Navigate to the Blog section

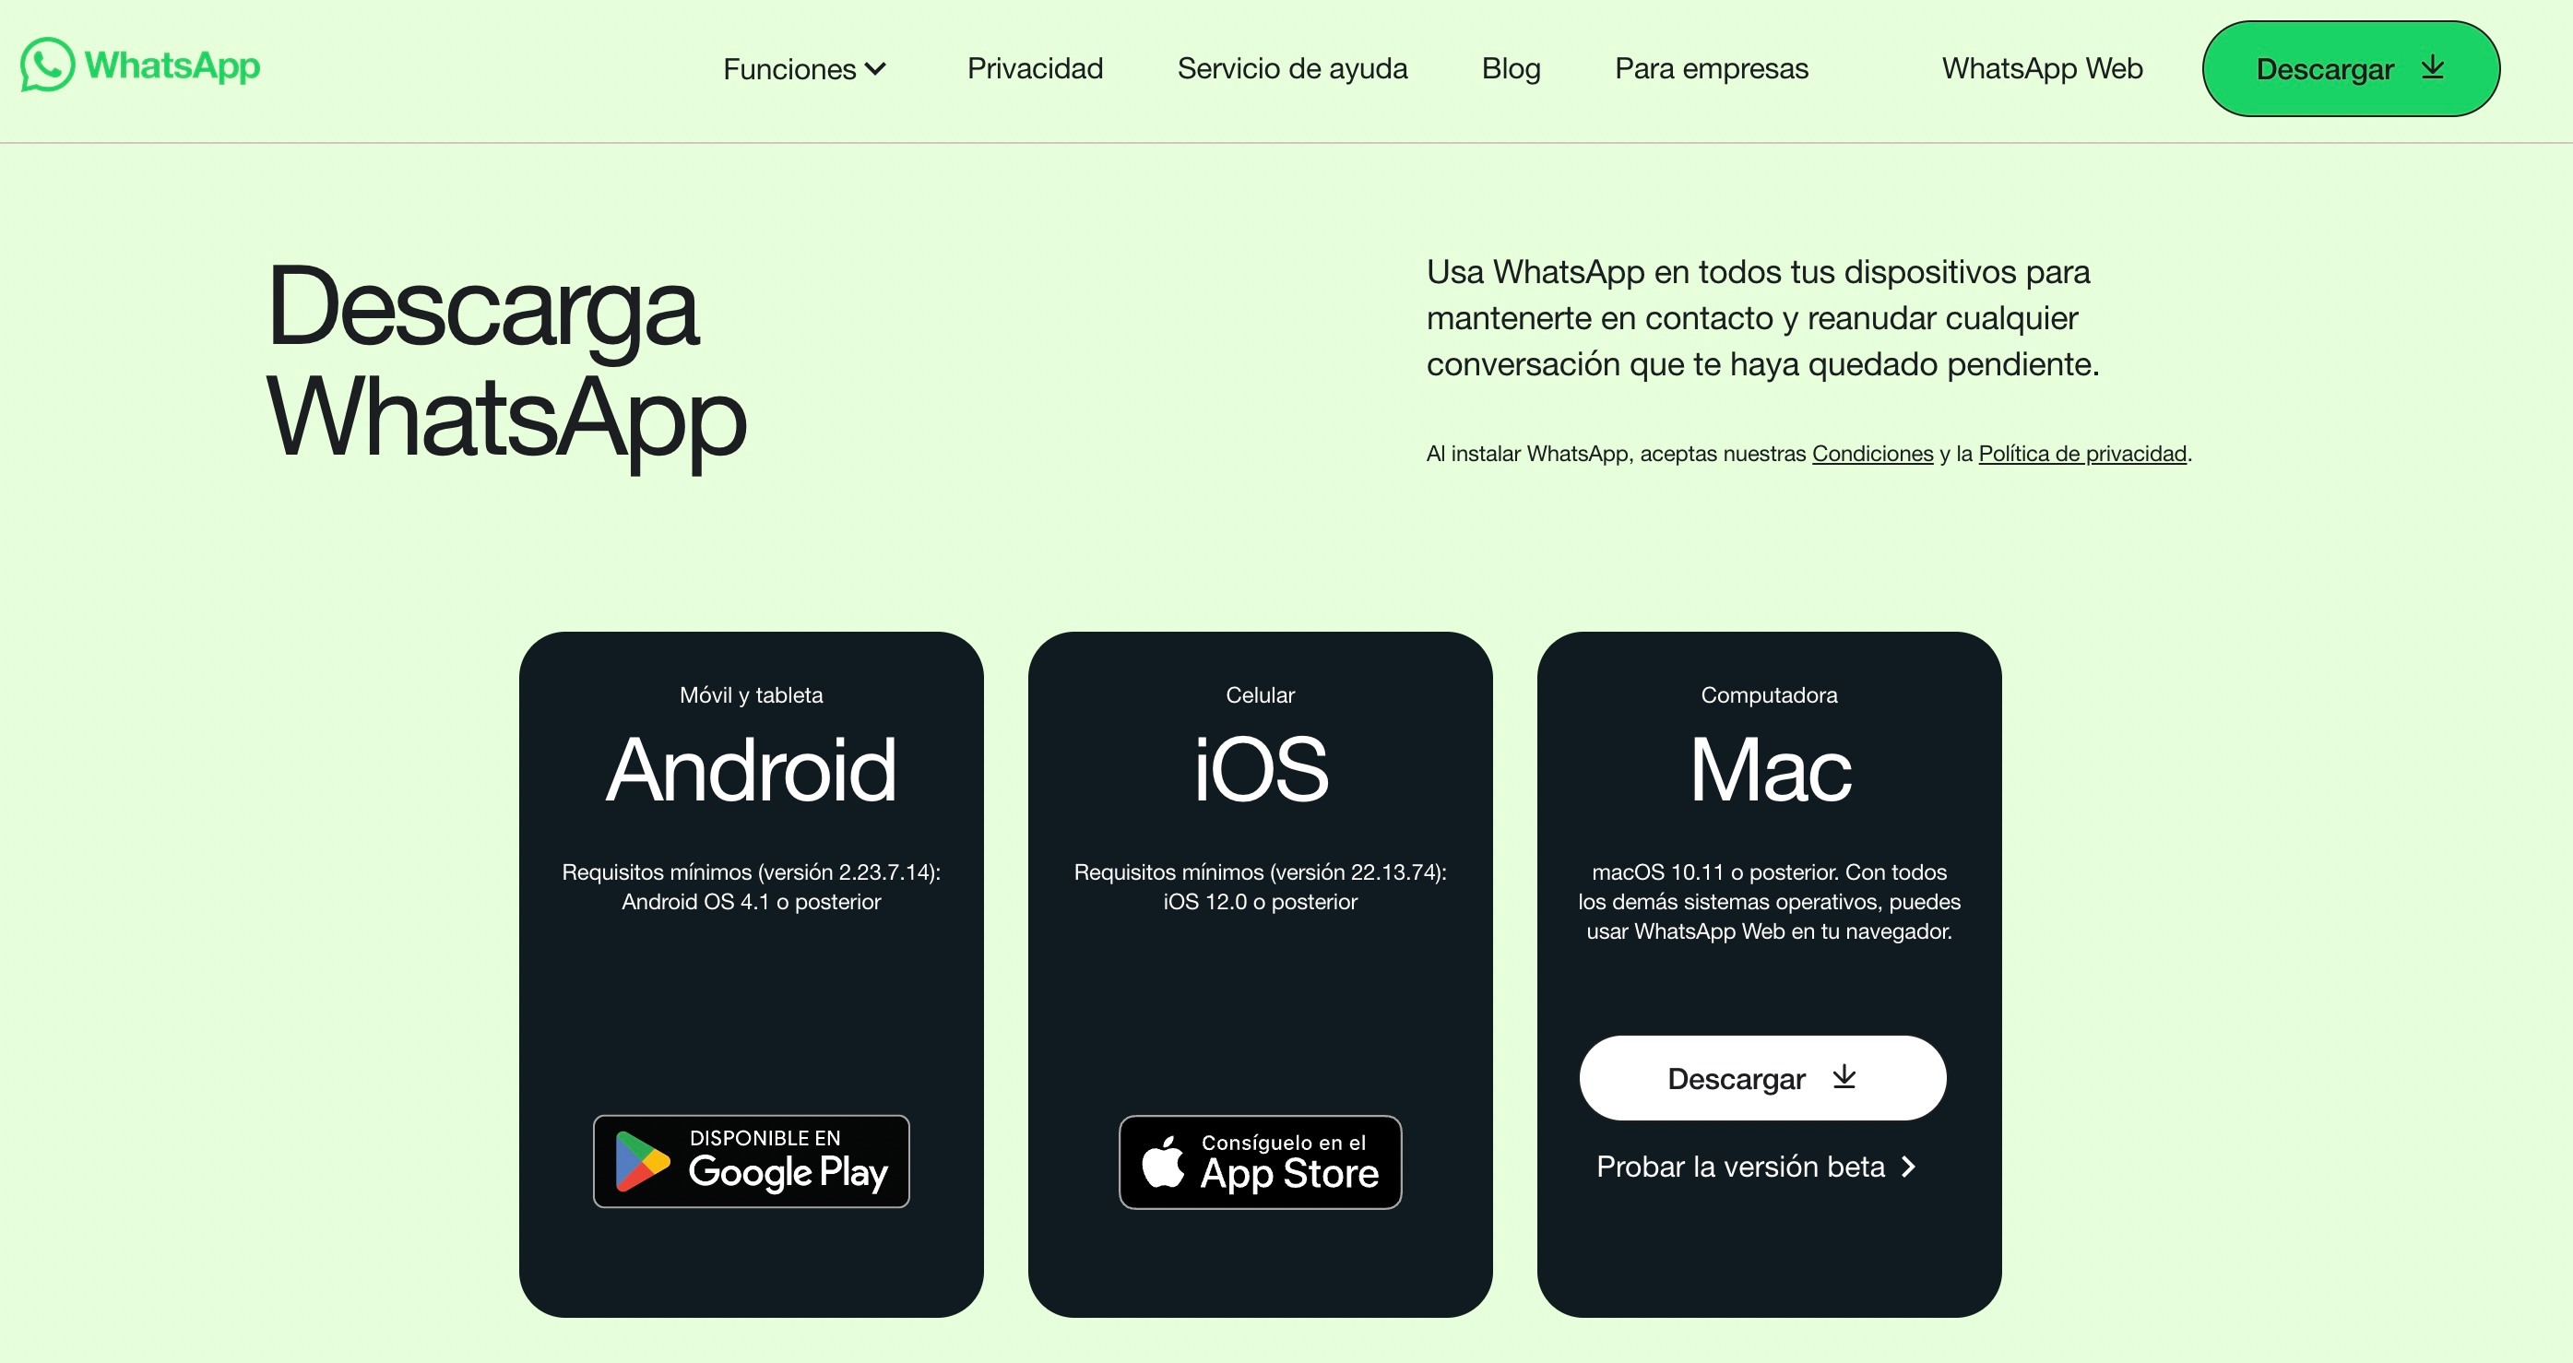1512,68
